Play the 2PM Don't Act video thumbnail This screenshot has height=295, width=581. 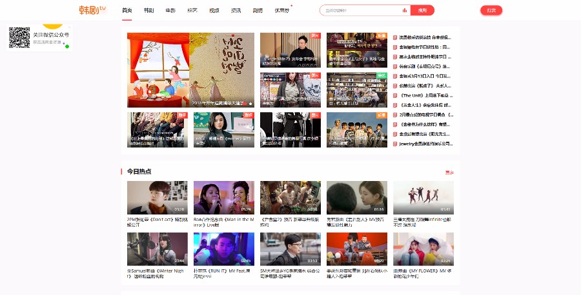(157, 197)
